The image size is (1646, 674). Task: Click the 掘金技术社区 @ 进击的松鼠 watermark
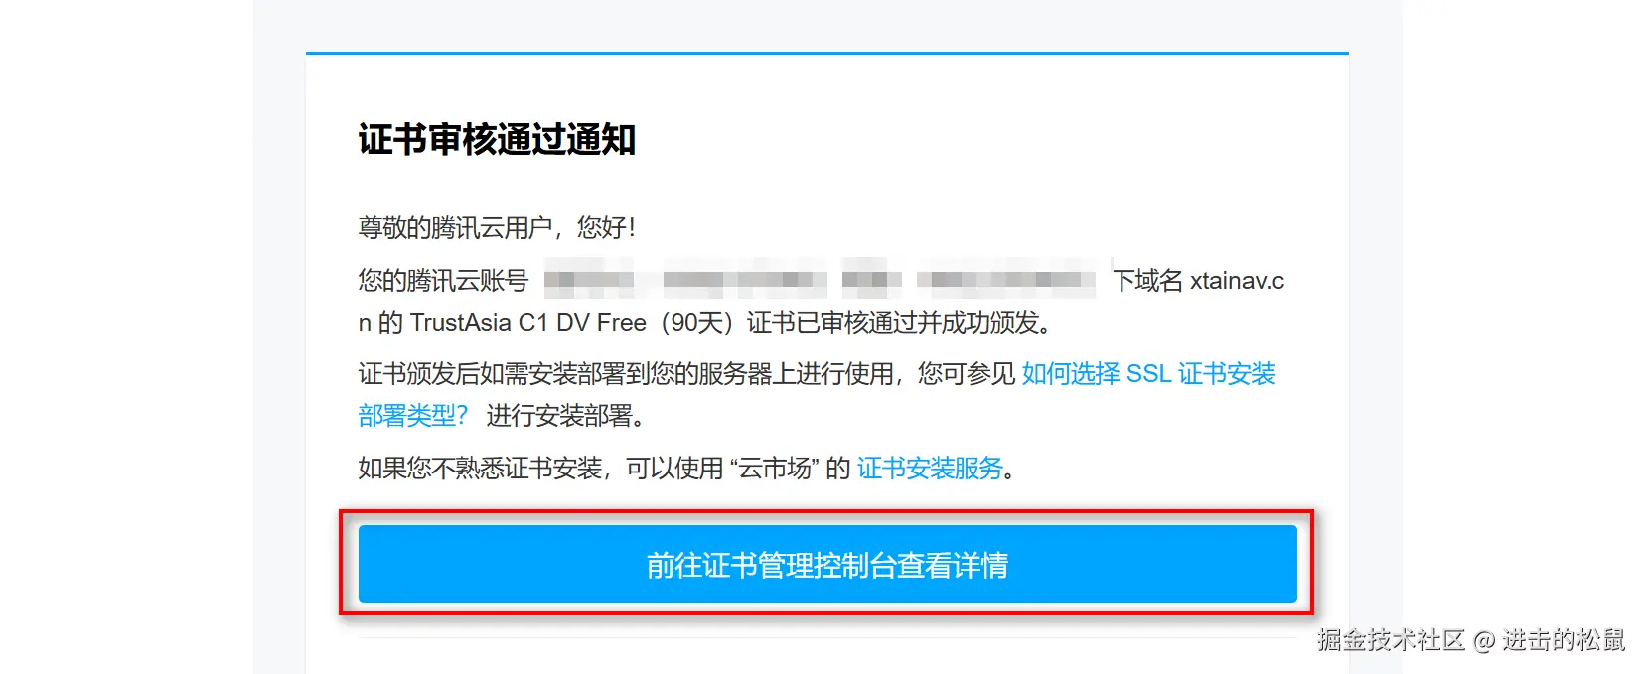point(1471,640)
